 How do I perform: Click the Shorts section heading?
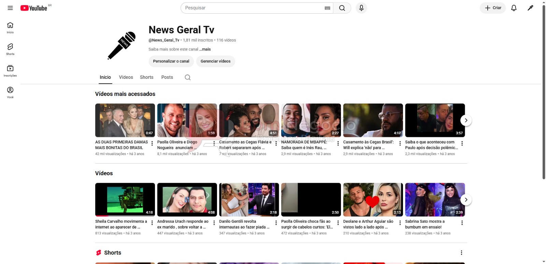[x=113, y=253]
